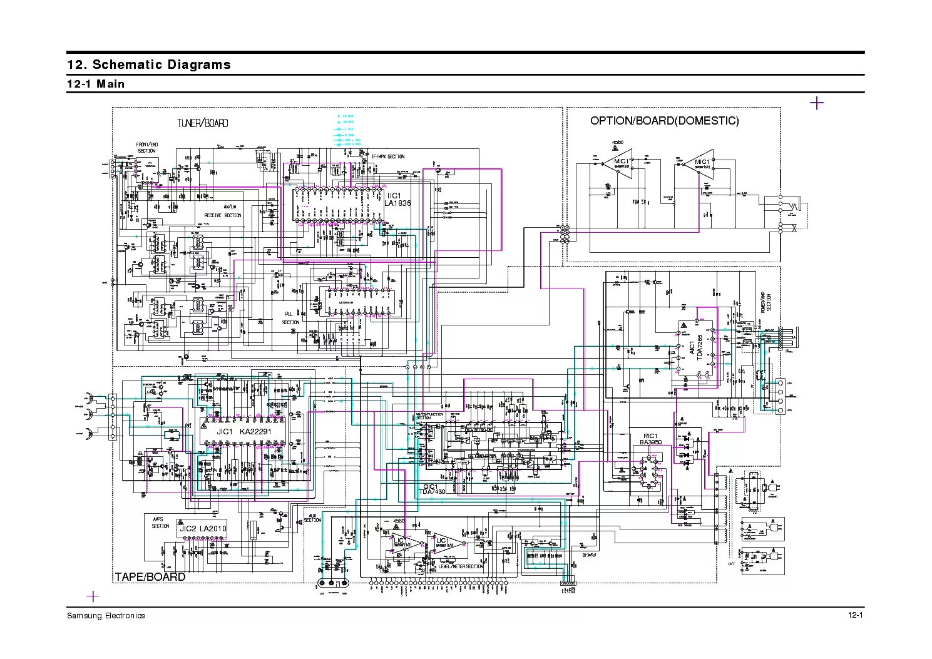Select the TAPE/BOARD title label

pyautogui.click(x=150, y=576)
